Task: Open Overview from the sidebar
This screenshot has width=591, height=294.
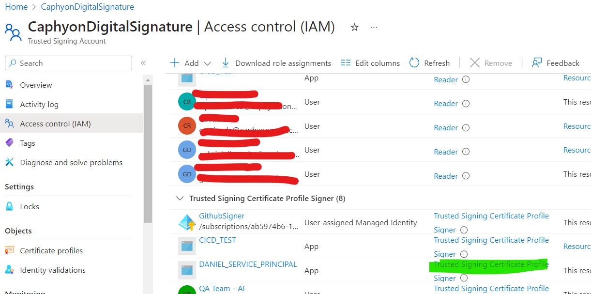Action: click(x=35, y=85)
